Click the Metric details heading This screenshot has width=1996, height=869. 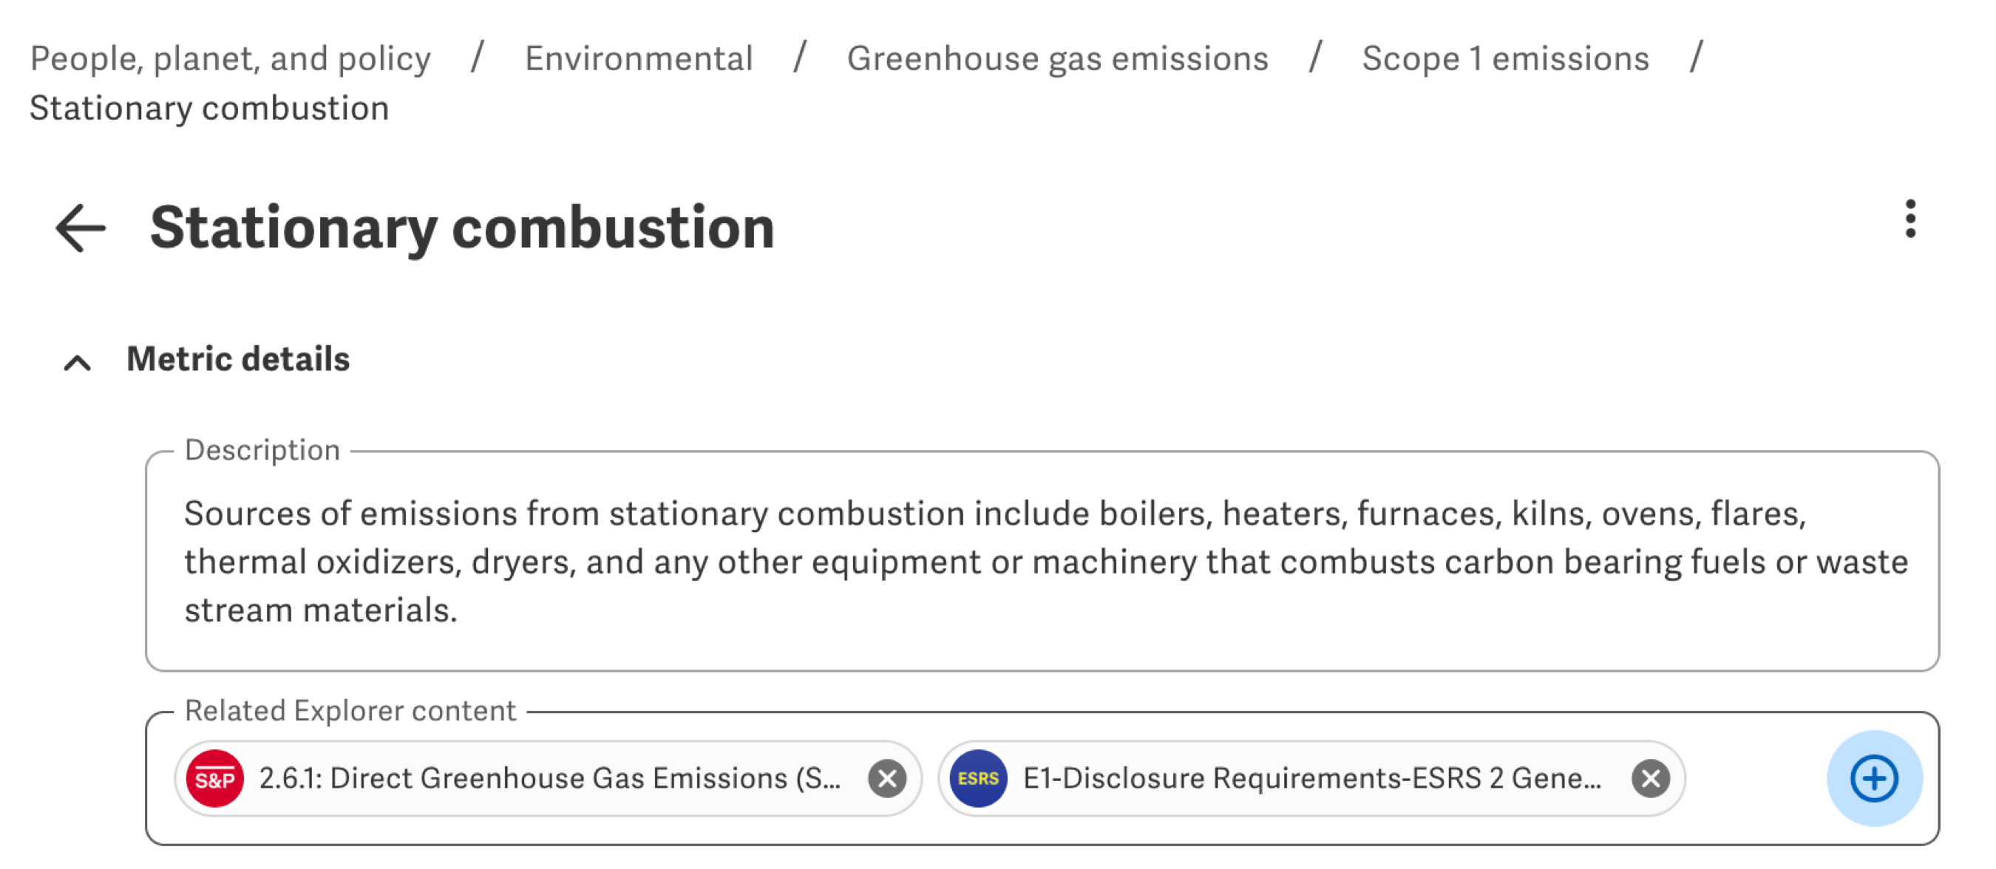(x=238, y=359)
